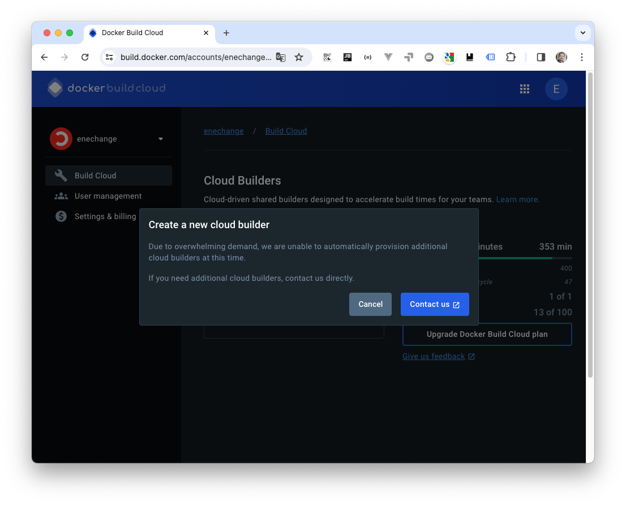
Task: Open the QR code extension
Action: click(x=327, y=57)
